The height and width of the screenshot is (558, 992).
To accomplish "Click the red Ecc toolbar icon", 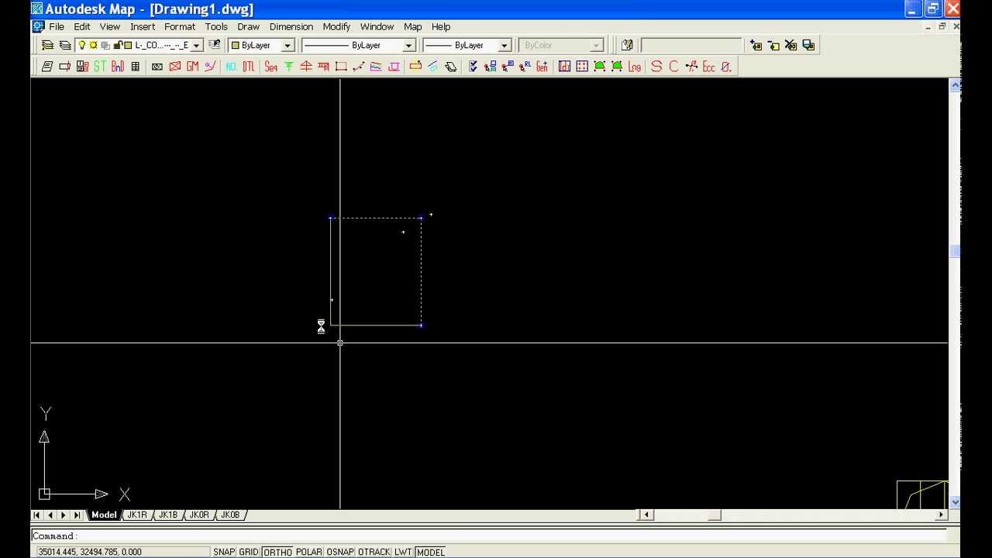I will (x=708, y=67).
